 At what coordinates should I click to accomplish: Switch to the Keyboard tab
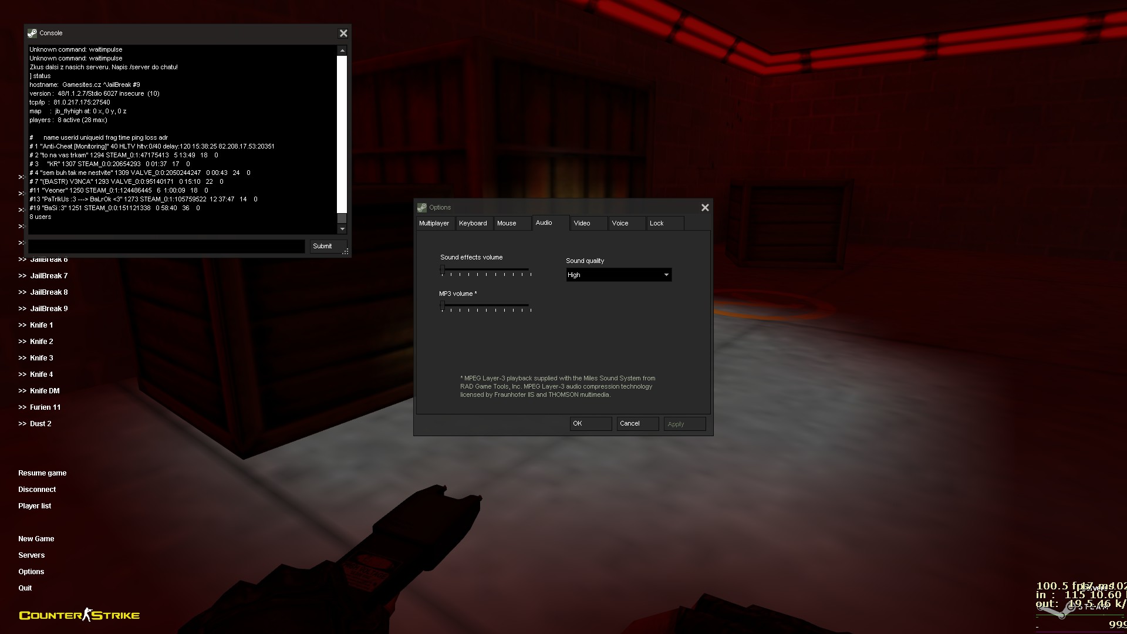tap(473, 223)
